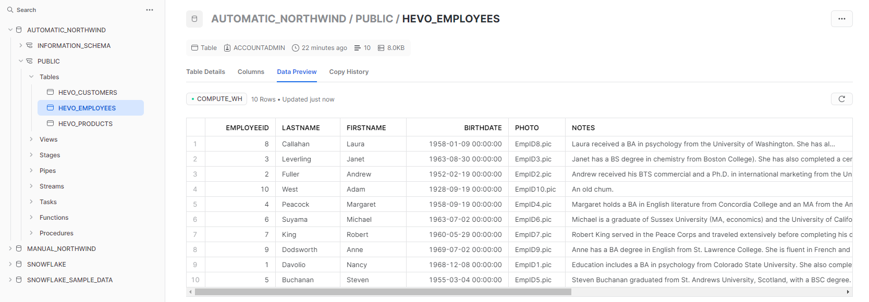Click the horizontal scrollbar under the data grid
The width and height of the screenshot is (869, 302).
click(x=383, y=292)
